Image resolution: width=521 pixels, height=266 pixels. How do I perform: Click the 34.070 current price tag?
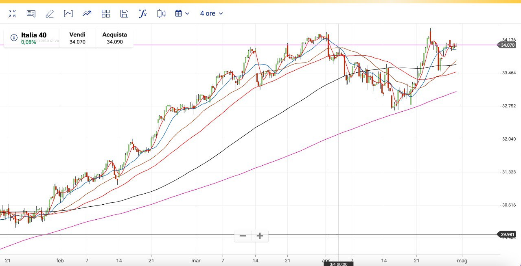tap(508, 45)
